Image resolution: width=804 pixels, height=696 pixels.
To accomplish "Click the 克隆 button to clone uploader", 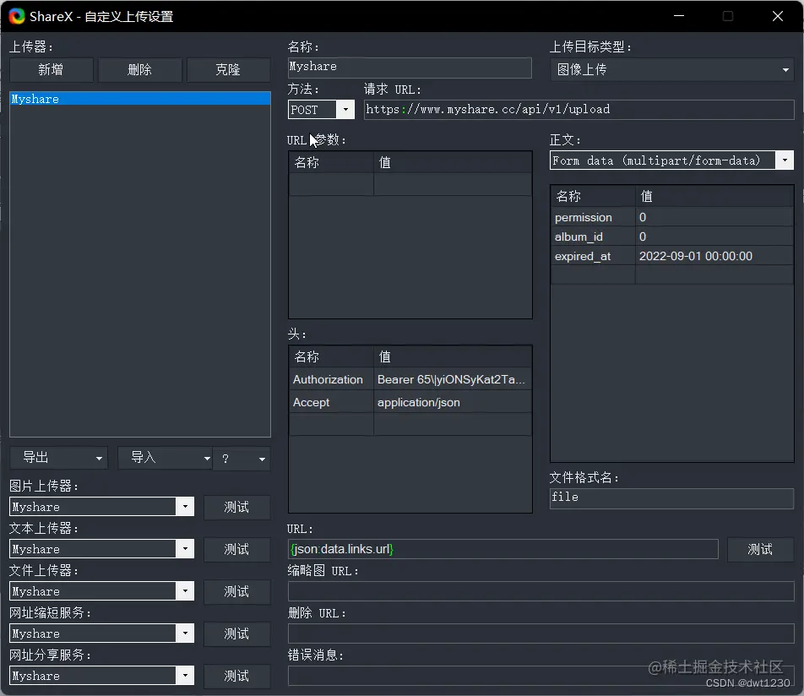I will 228,69.
